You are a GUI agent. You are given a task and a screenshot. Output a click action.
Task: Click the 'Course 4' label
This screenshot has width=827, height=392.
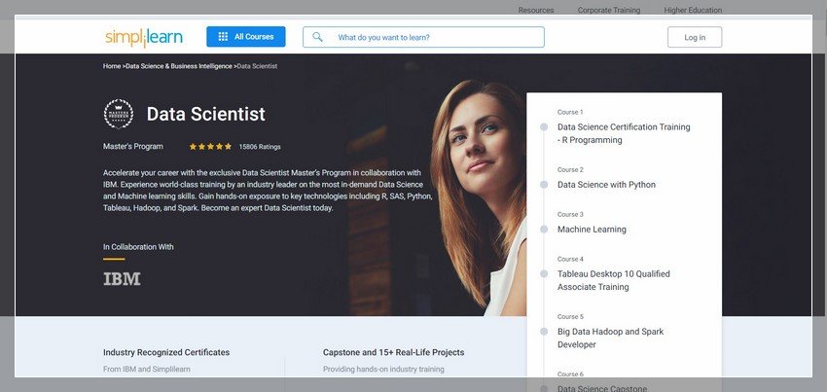(570, 260)
